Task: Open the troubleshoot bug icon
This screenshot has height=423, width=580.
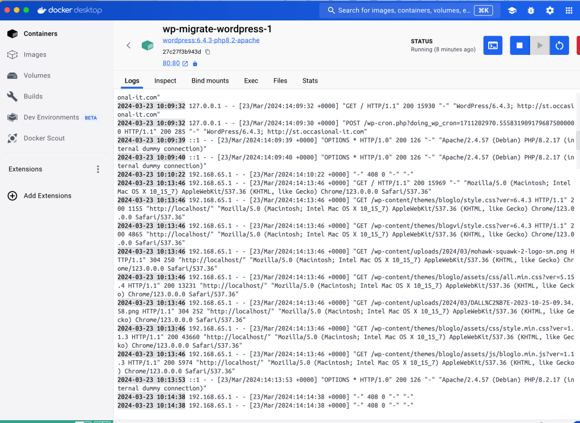Action: (531, 10)
